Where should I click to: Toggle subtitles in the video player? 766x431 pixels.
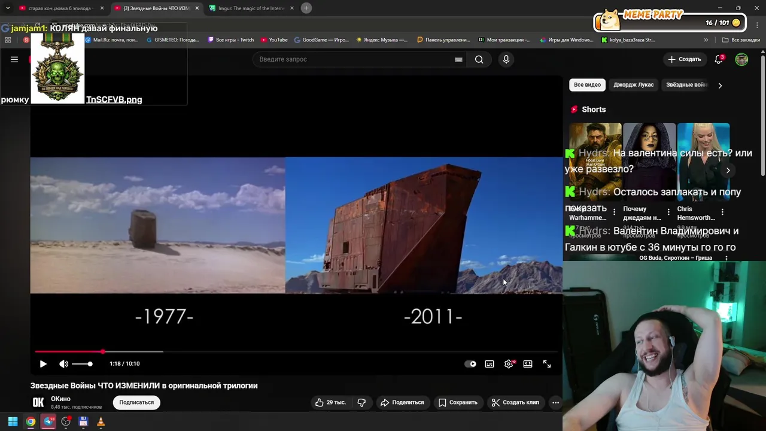tap(490, 364)
